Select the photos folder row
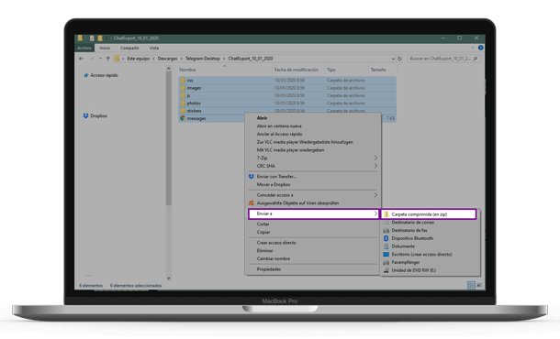The image size is (560, 339). [287, 103]
